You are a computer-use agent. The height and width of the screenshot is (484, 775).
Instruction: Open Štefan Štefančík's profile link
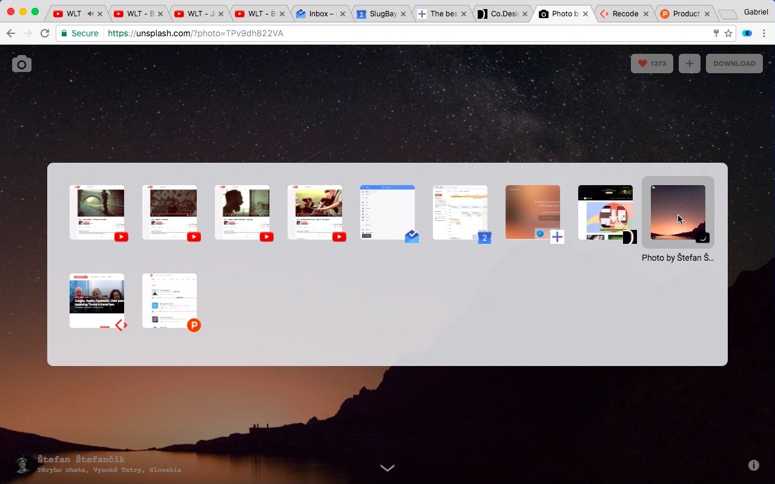coord(83,459)
